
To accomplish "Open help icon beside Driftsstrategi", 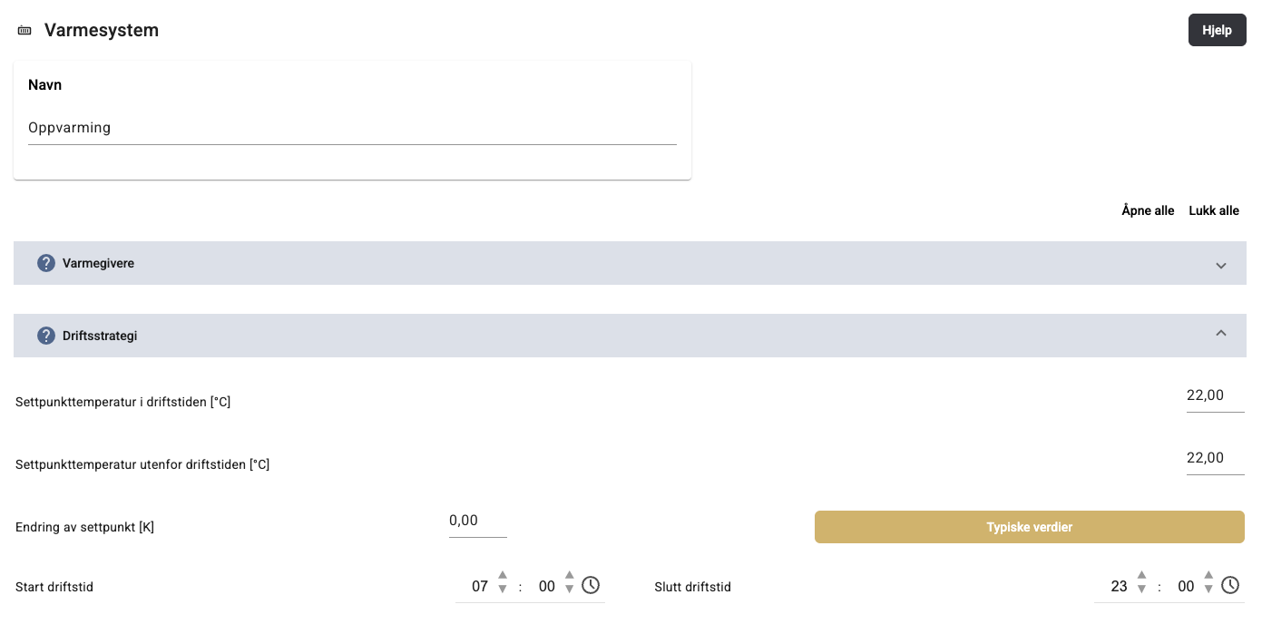I will click(46, 336).
